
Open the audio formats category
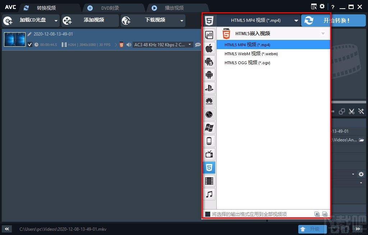coord(209,194)
